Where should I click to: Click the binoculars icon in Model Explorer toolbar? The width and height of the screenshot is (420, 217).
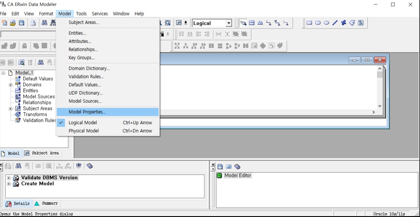click(41, 62)
